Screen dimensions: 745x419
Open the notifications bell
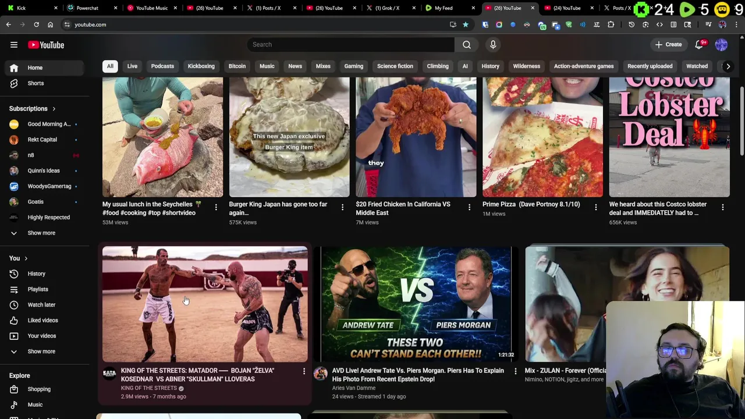pyautogui.click(x=700, y=45)
